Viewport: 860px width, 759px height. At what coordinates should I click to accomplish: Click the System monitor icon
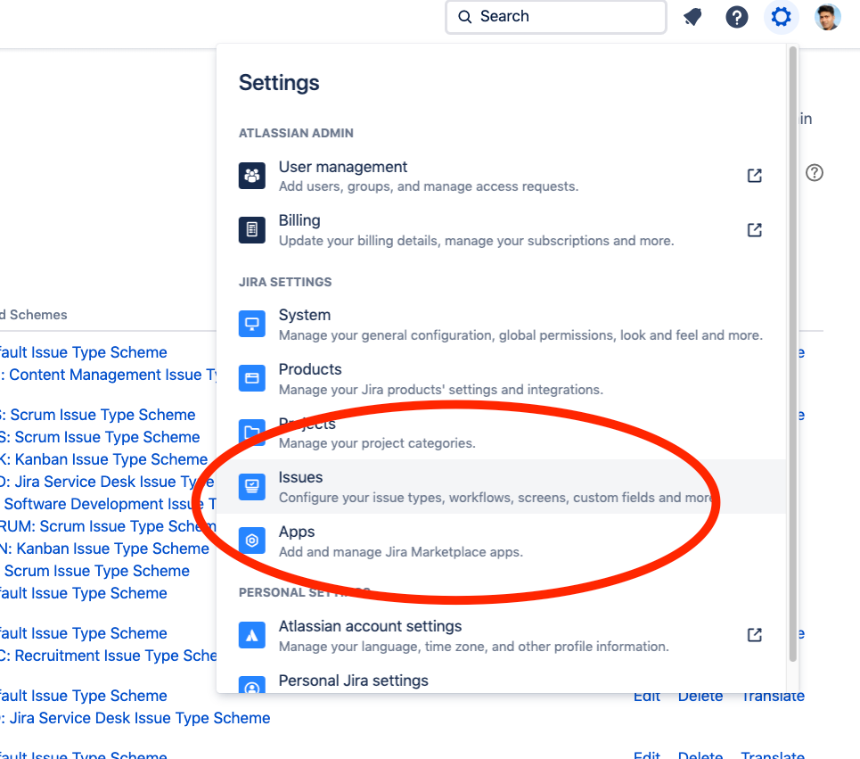[251, 324]
